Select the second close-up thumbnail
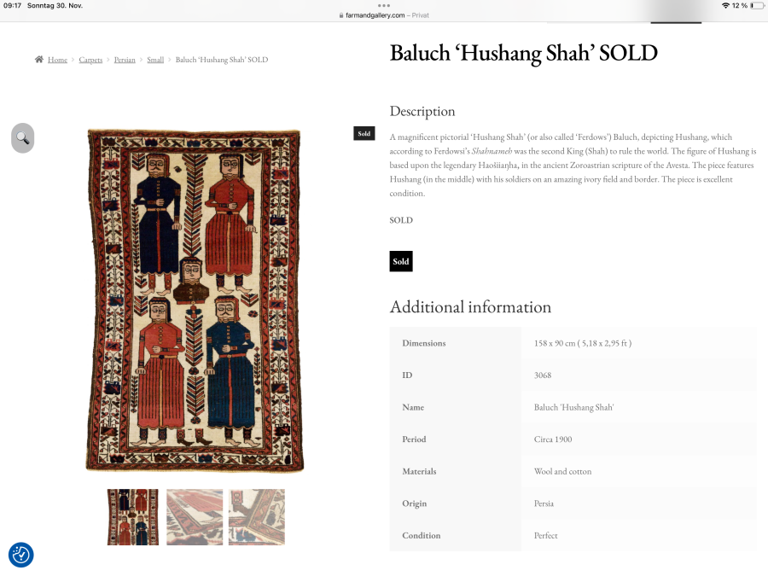 tap(195, 517)
